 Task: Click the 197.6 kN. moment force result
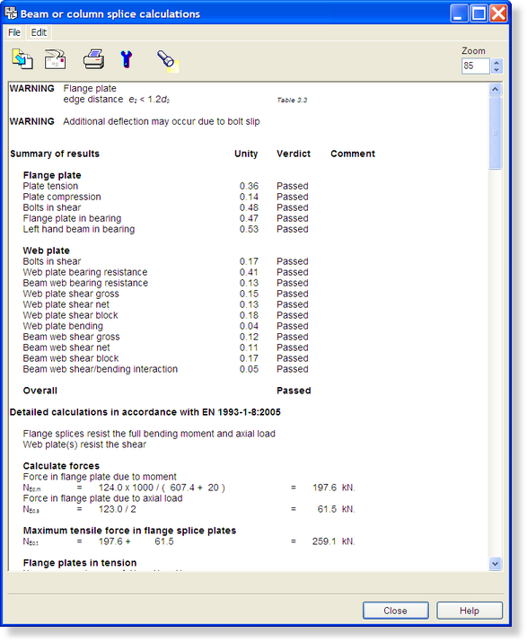pyautogui.click(x=334, y=488)
